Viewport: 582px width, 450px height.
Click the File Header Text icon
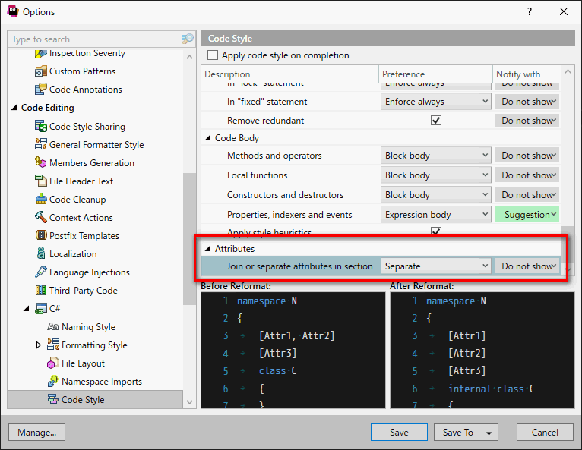coord(41,181)
